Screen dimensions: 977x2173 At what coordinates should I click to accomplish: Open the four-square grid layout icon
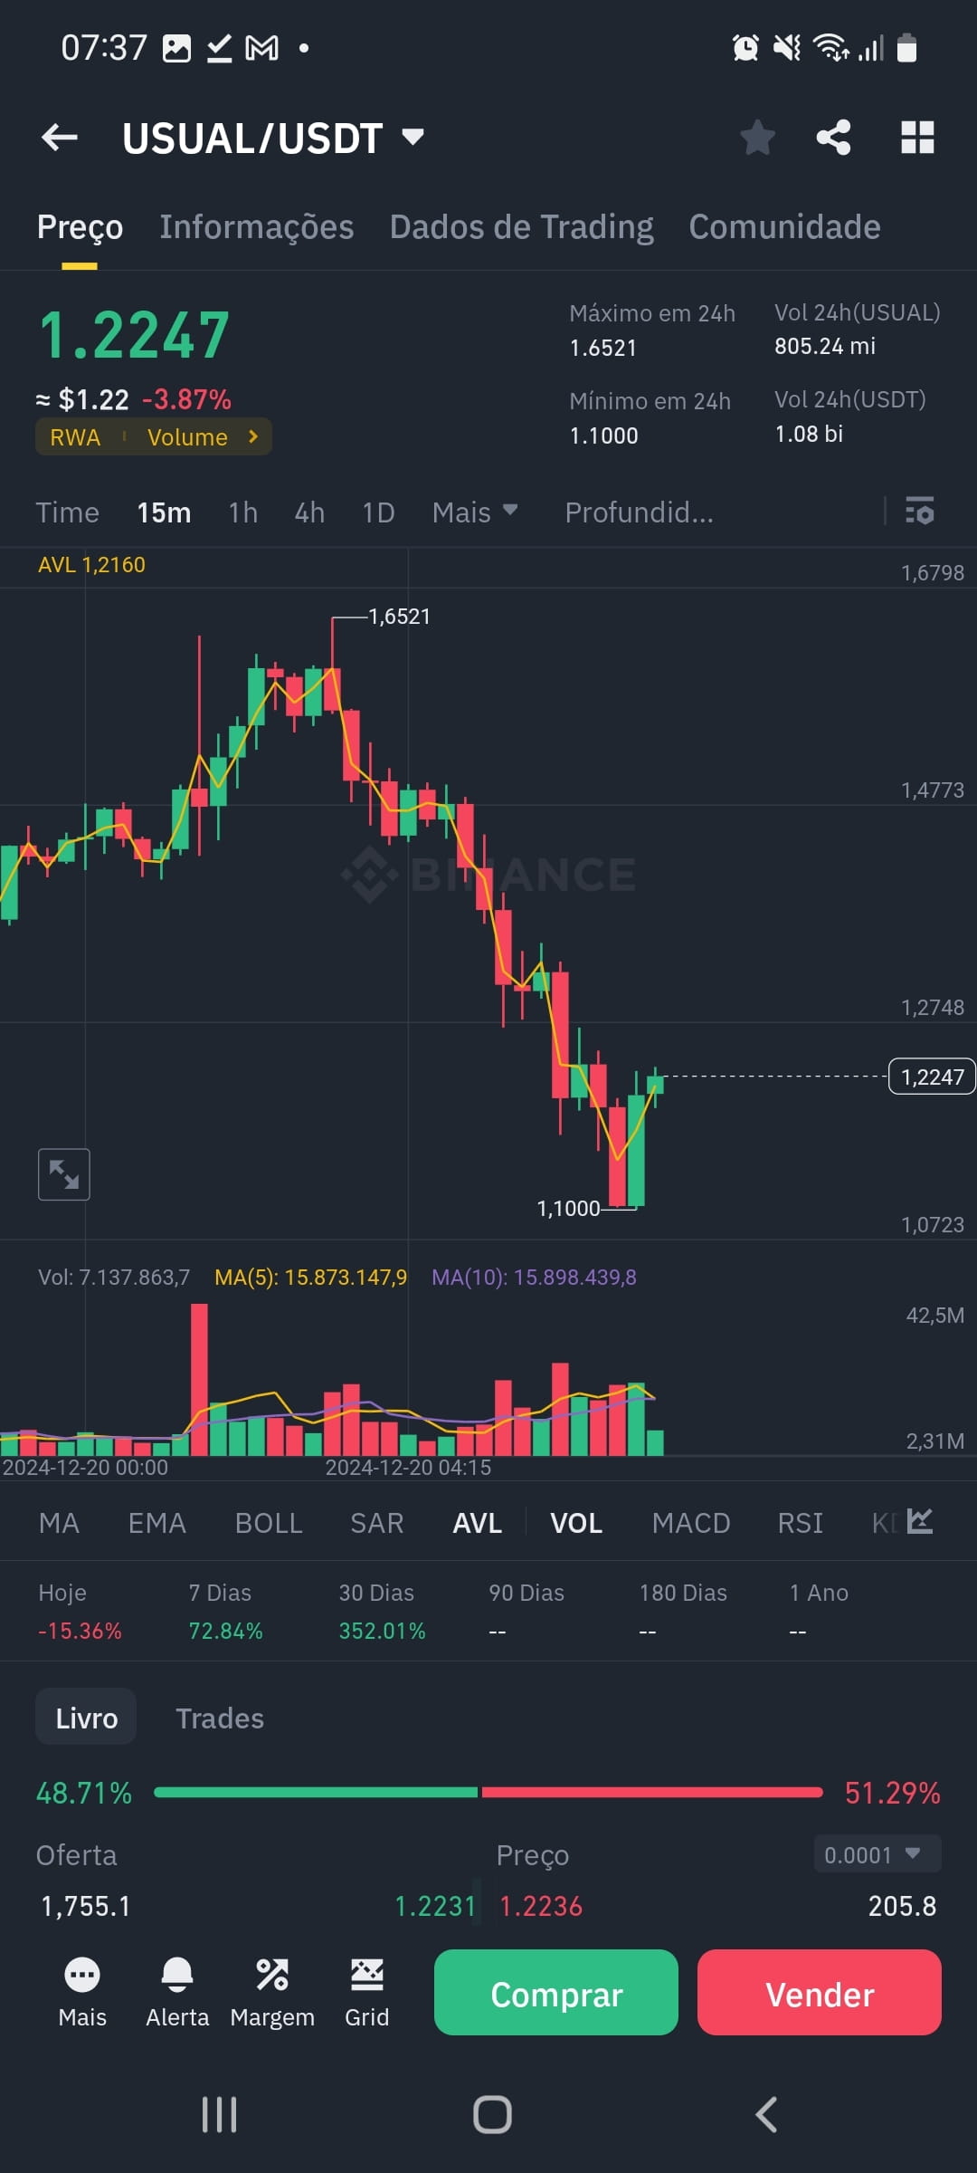(x=917, y=138)
